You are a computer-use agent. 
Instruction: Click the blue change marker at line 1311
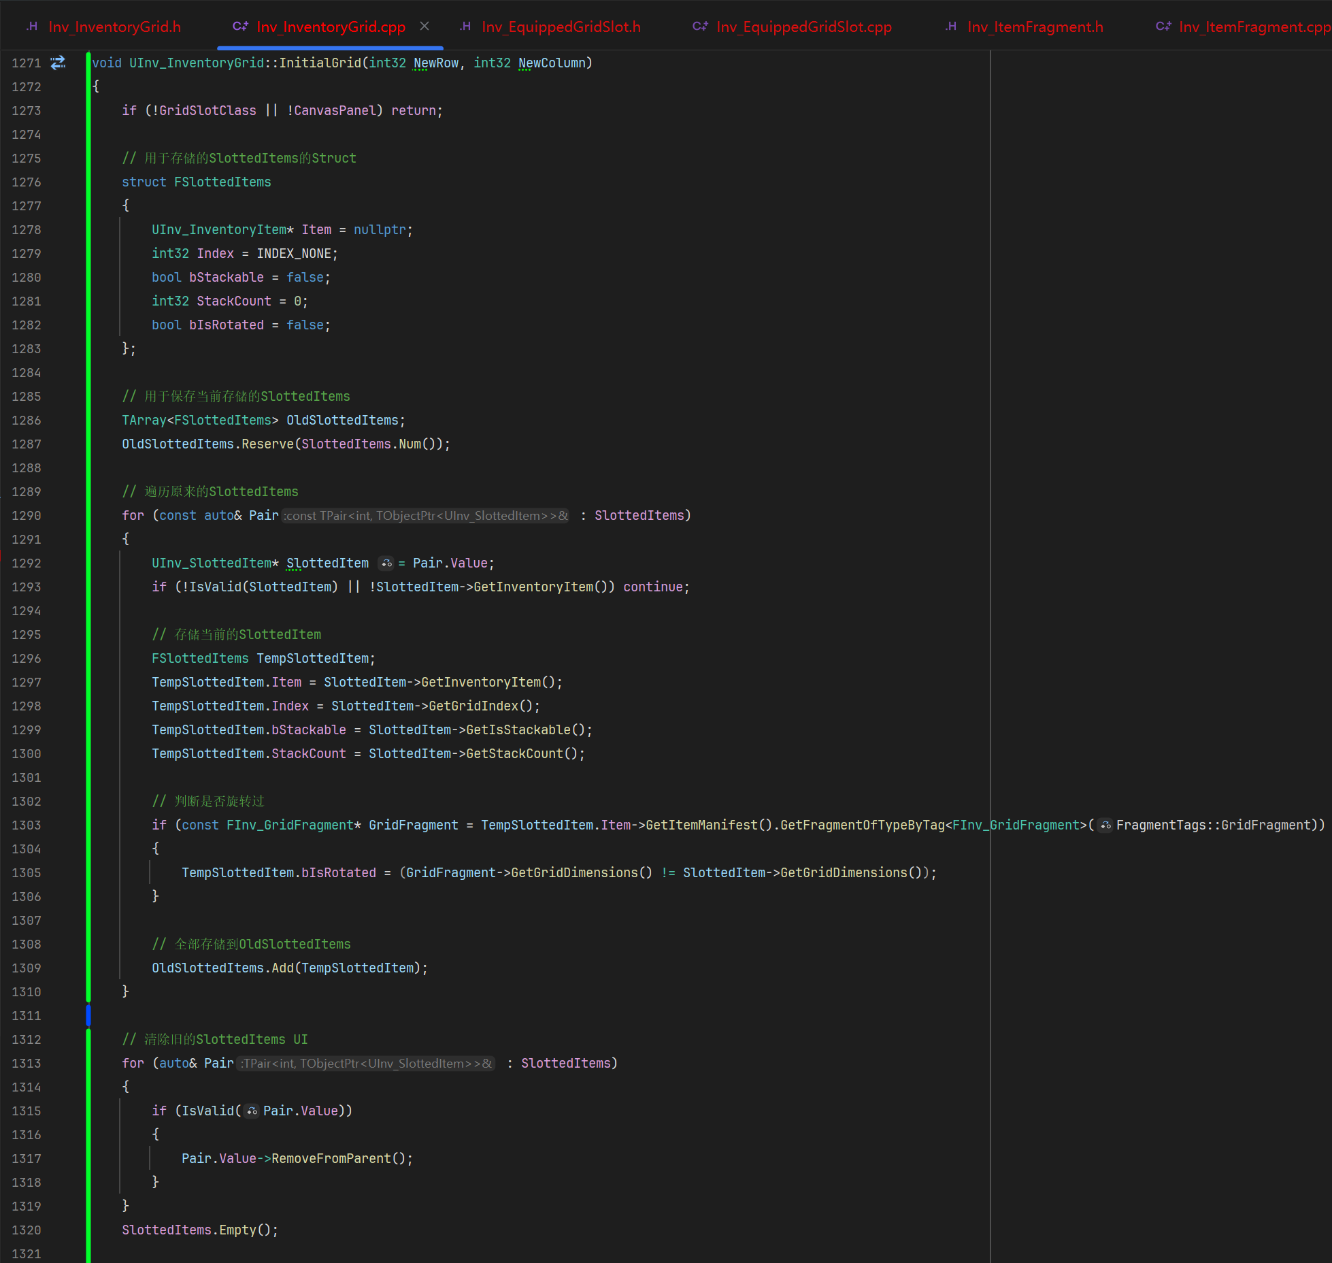[88, 1015]
